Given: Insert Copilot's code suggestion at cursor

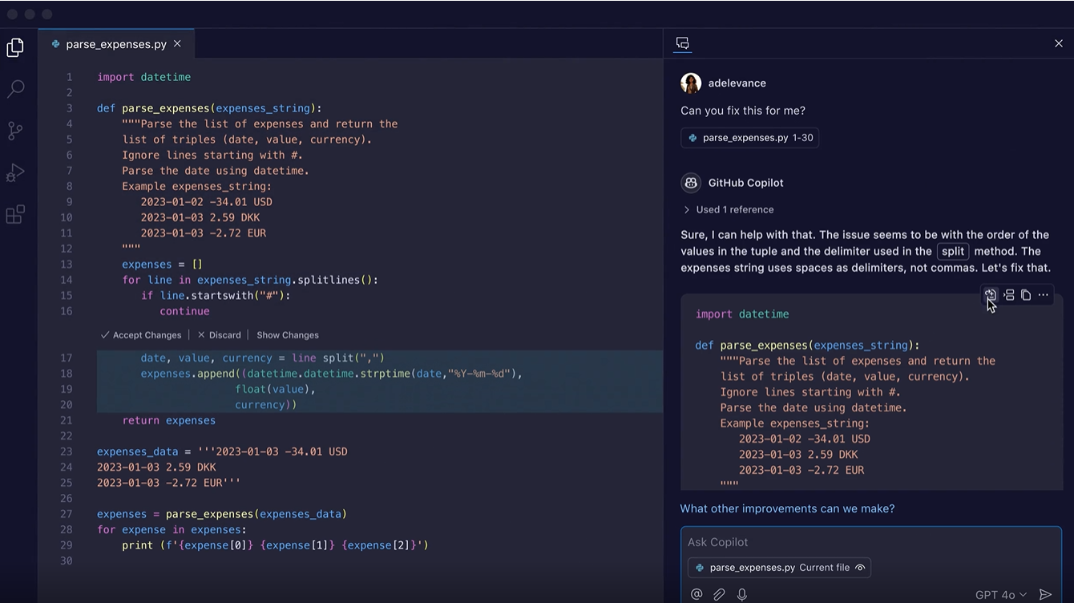Looking at the screenshot, I should (991, 294).
